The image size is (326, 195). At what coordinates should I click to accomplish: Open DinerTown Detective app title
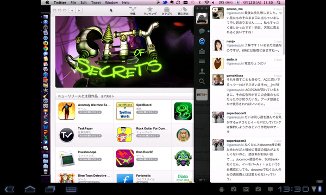pyautogui.click(x=94, y=175)
